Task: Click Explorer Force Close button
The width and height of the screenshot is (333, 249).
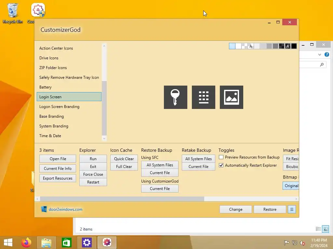Action: pyautogui.click(x=93, y=174)
